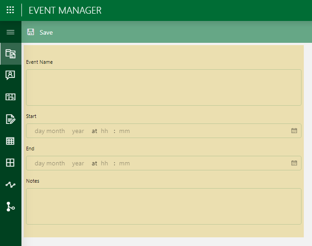Open the app launcher grid icon
Image resolution: width=312 pixels, height=246 pixels.
[x=10, y=10]
